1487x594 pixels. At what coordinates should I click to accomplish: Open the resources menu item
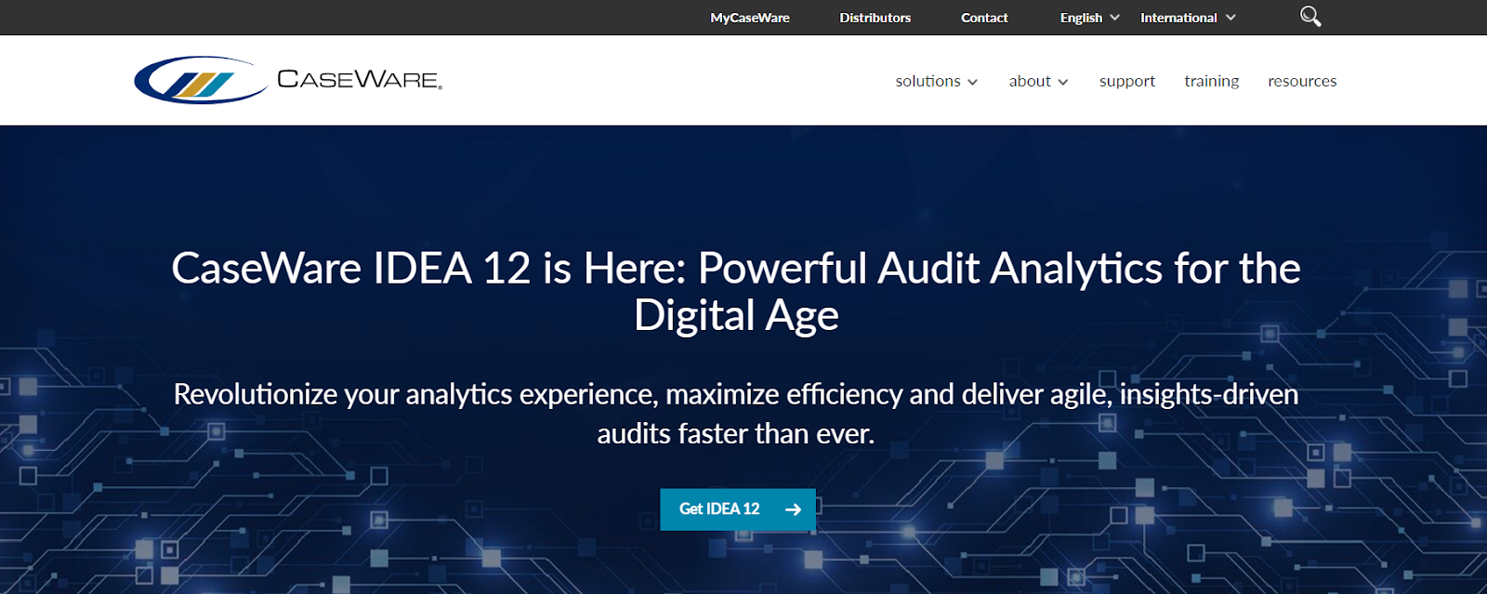tap(1302, 81)
